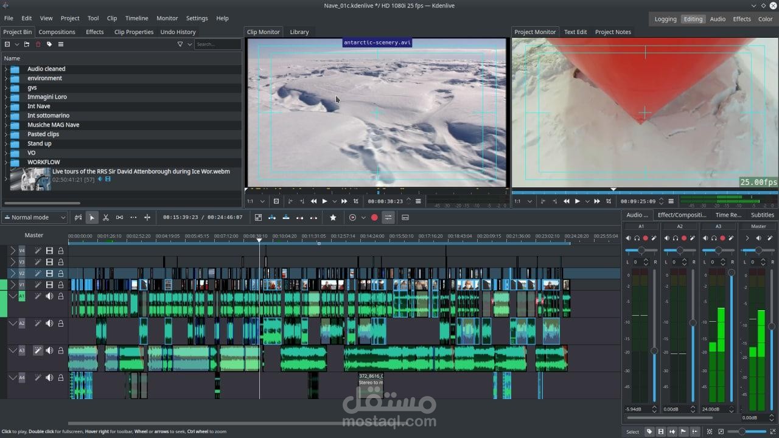Mute audio track A1 in timeline
Screen dimensions: 779x438
49,296
